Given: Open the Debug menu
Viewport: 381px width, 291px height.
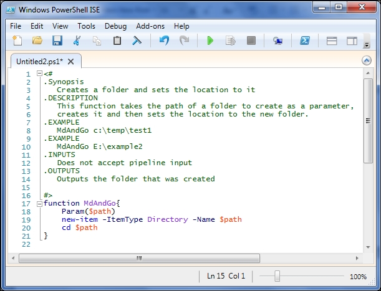Looking at the screenshot, I should click(x=115, y=26).
